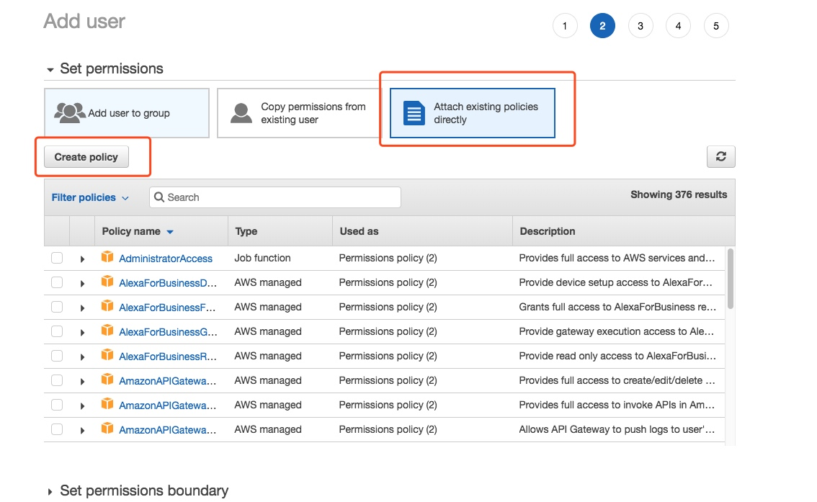This screenshot has height=502, width=817.
Task: Jump to wizard step 5
Action: (x=716, y=26)
